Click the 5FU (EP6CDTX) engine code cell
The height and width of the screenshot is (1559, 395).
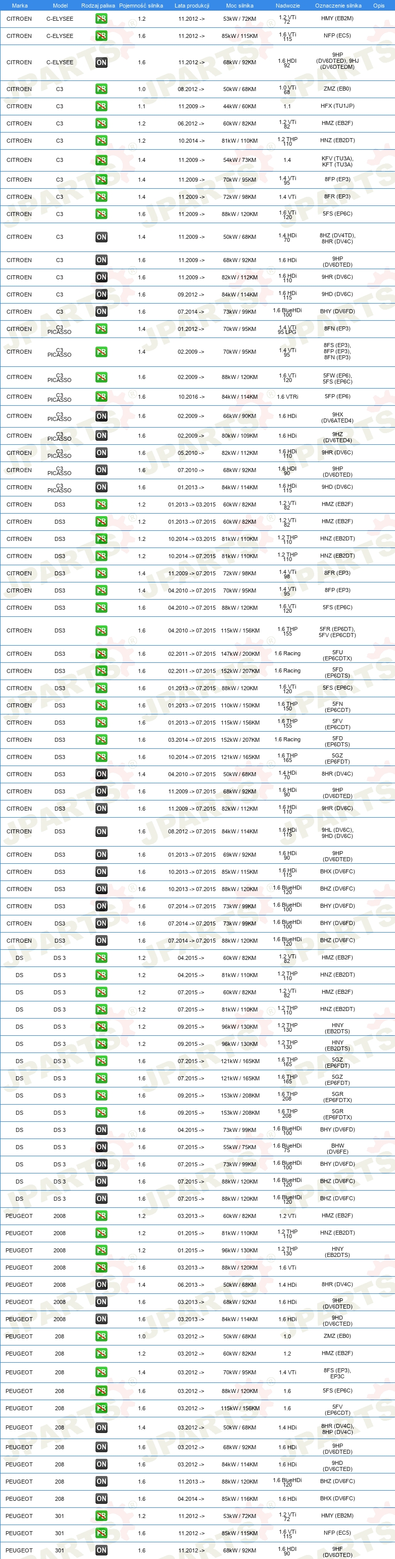click(x=337, y=655)
